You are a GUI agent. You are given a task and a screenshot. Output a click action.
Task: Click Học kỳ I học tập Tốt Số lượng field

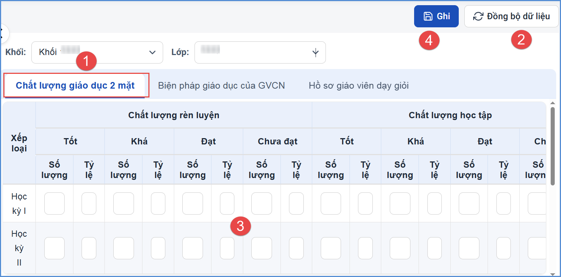331,204
